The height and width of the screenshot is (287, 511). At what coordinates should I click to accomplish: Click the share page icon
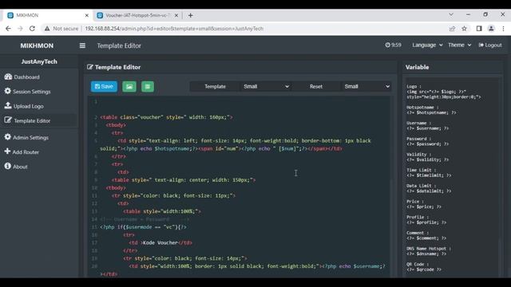point(452,29)
